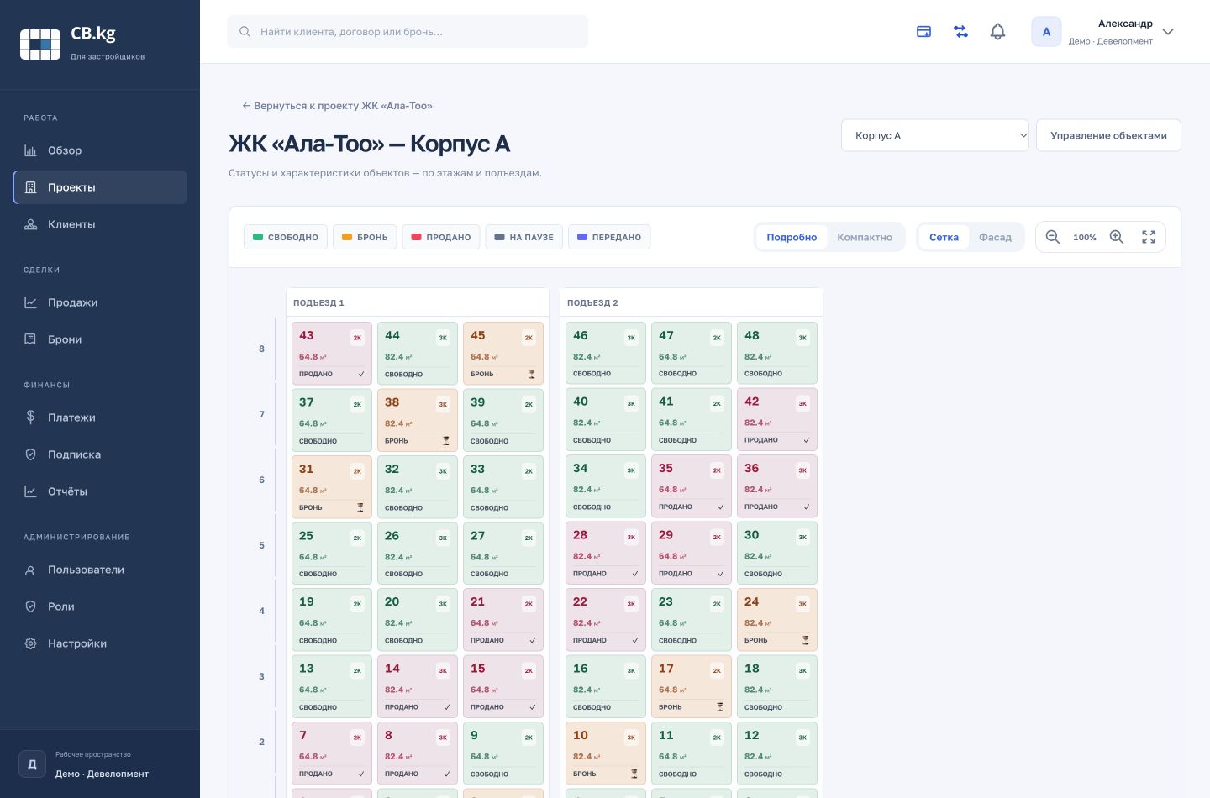Click the hourglass icon on apartment 45
Screen dimensions: 1210x798
coord(531,374)
